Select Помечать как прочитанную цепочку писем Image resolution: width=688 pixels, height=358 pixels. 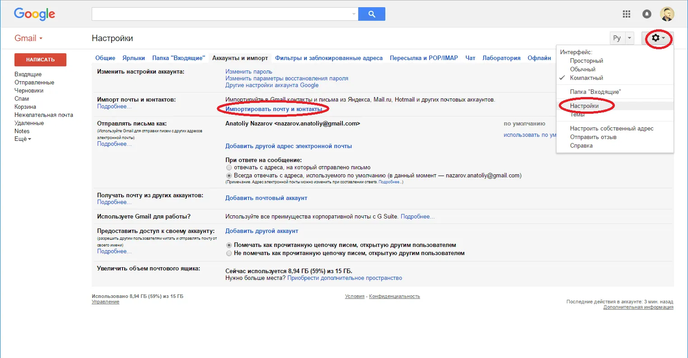[x=229, y=245]
